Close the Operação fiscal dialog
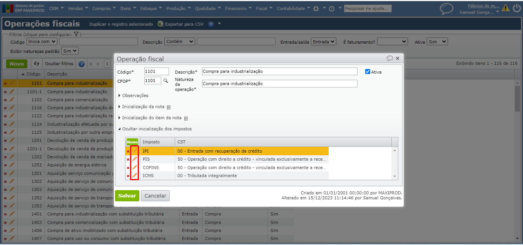 tap(398, 58)
